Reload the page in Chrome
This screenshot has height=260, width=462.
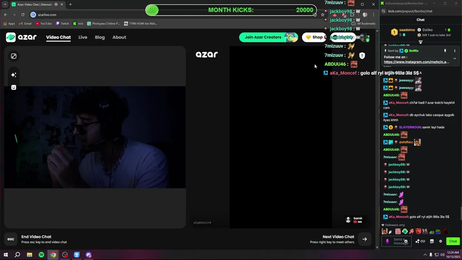23,15
